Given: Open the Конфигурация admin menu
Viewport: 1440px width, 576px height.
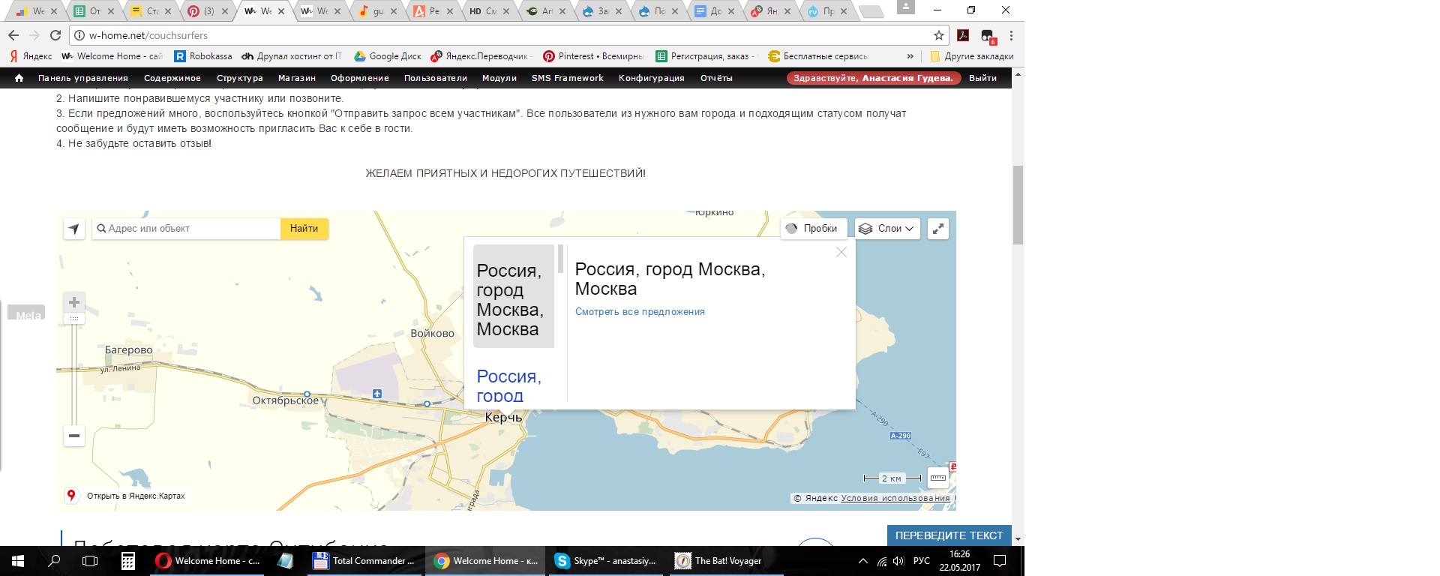Looking at the screenshot, I should click(651, 78).
